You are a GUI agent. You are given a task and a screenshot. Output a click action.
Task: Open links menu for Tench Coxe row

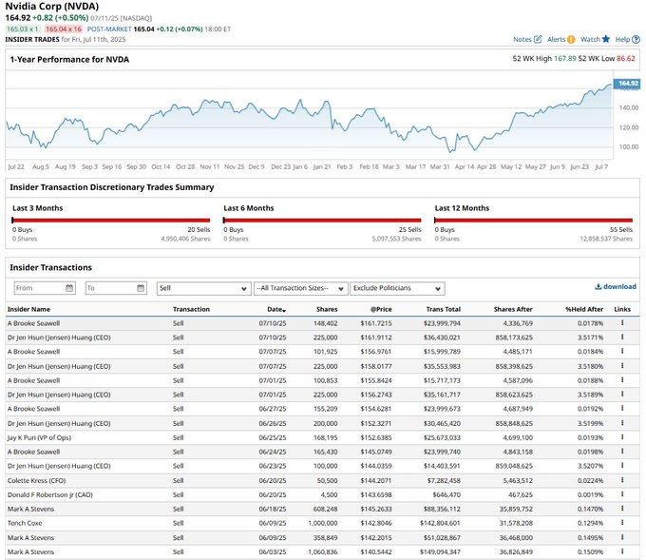click(x=622, y=523)
